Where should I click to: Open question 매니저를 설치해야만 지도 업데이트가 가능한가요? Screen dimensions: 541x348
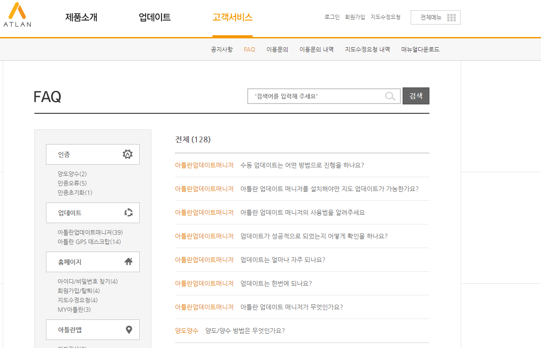coord(329,189)
